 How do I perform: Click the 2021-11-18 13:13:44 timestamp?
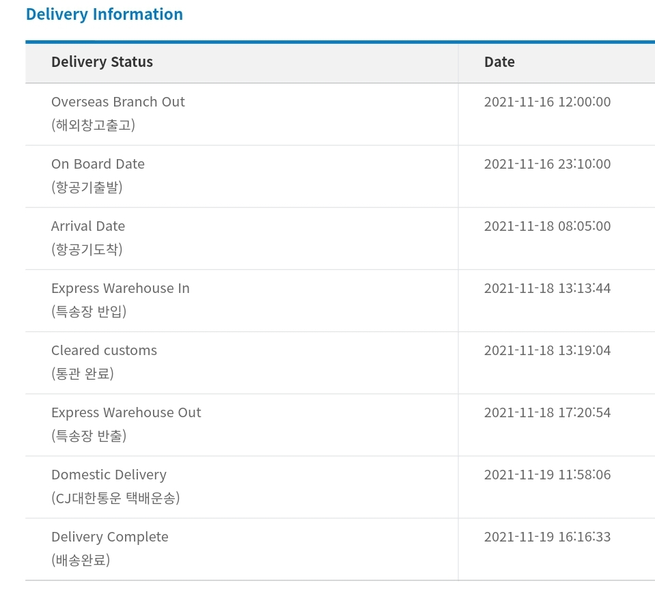point(547,289)
